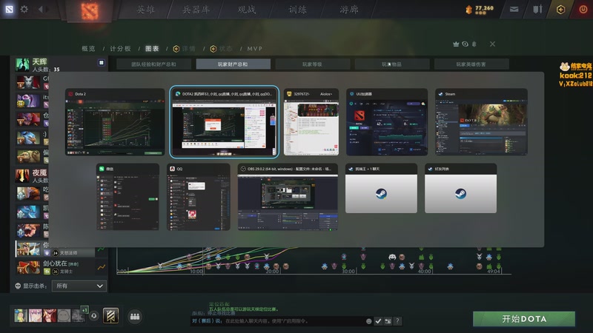Click the 夜魇 Dire team icon

[x=22, y=175]
